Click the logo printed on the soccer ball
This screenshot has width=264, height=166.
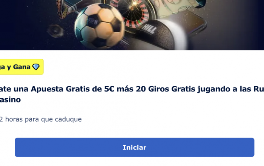pos(93,21)
